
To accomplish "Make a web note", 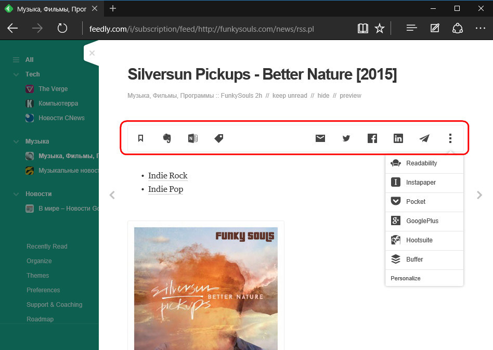I will click(x=435, y=28).
